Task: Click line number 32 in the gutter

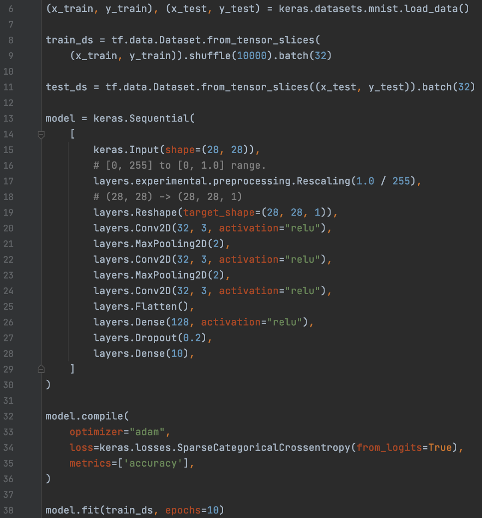Action: 9,416
